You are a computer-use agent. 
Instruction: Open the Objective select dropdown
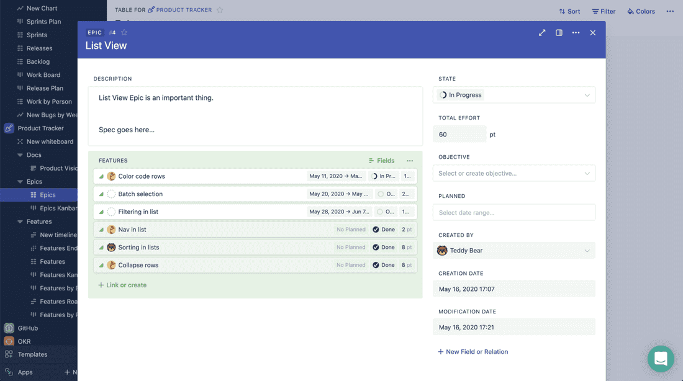[513, 173]
